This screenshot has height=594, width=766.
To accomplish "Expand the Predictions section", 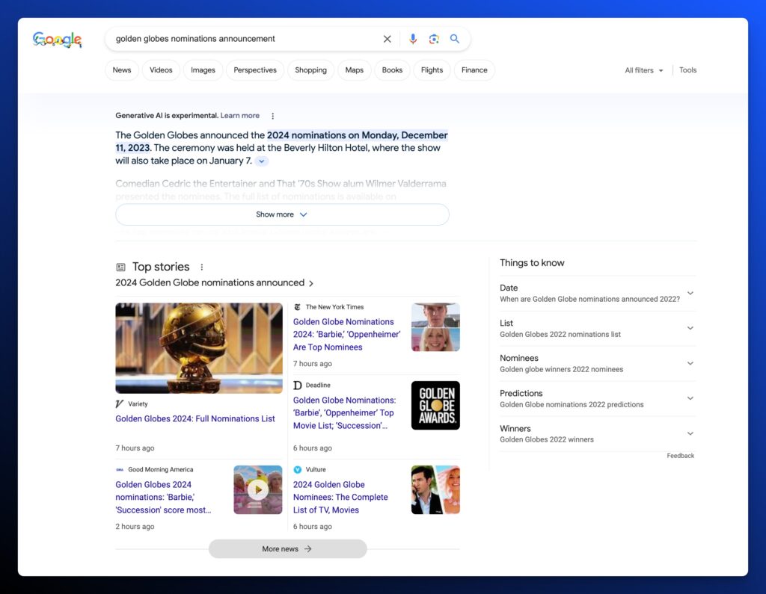I will 690,398.
